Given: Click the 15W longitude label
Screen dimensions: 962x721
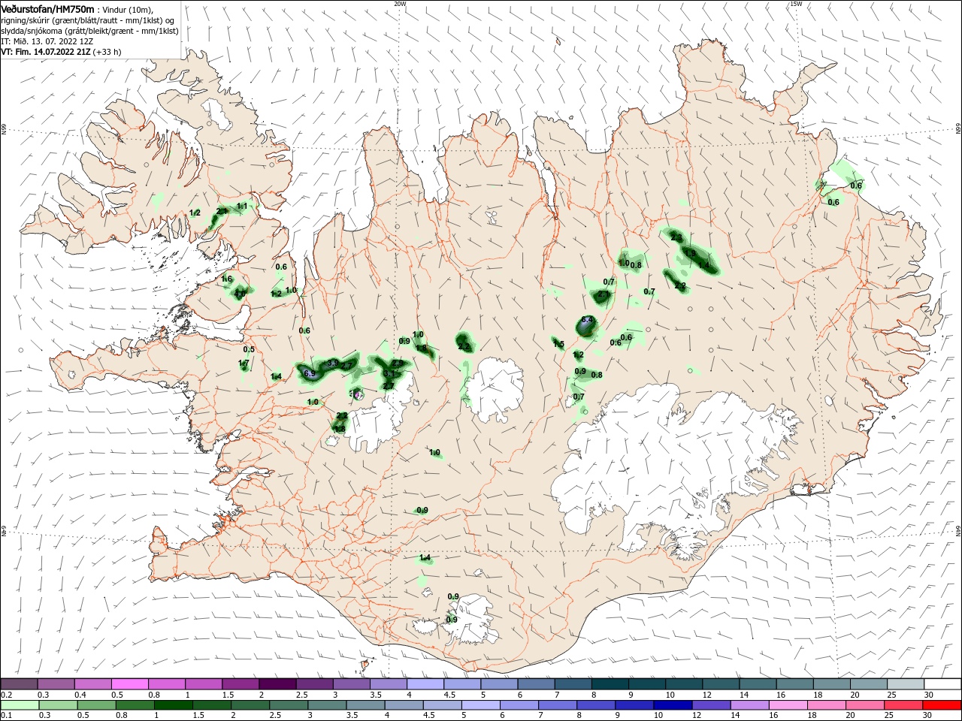Looking at the screenshot, I should 796,4.
